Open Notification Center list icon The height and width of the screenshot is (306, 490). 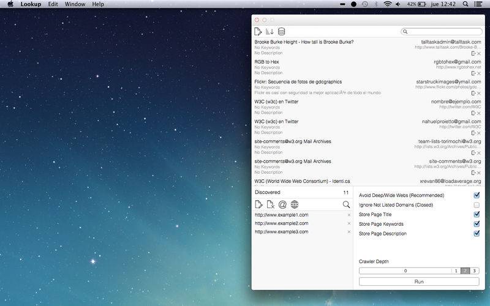click(x=478, y=4)
